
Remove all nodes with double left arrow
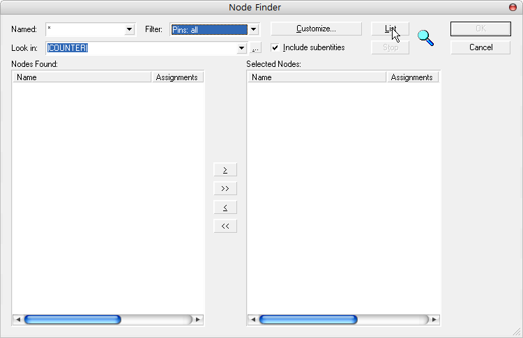point(225,226)
